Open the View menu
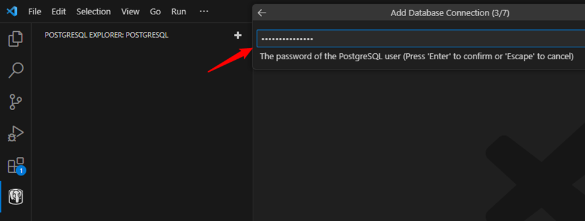The height and width of the screenshot is (221, 585). point(130,11)
